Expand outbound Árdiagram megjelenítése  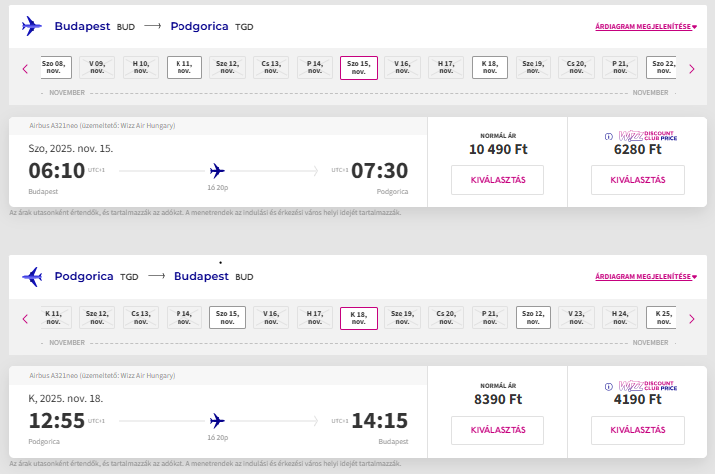pyautogui.click(x=646, y=27)
